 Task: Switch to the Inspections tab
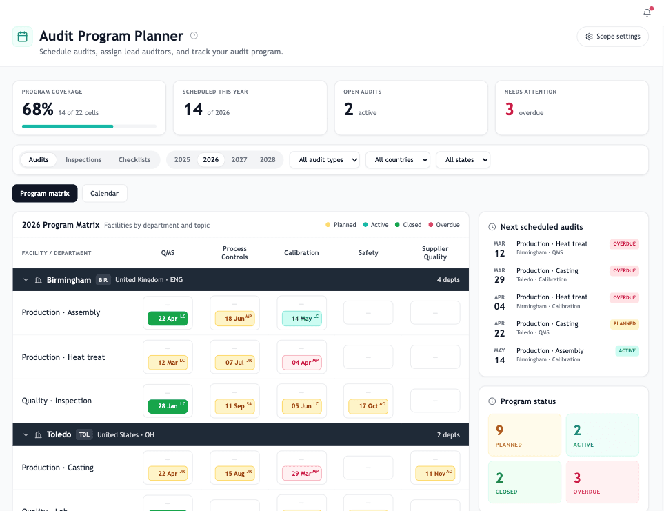[x=83, y=160]
